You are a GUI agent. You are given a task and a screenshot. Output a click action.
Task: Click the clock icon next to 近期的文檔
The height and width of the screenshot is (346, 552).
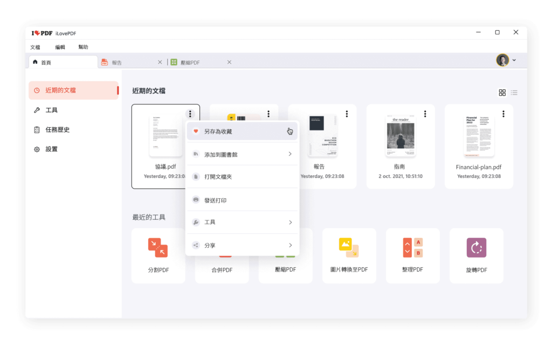[x=37, y=91]
